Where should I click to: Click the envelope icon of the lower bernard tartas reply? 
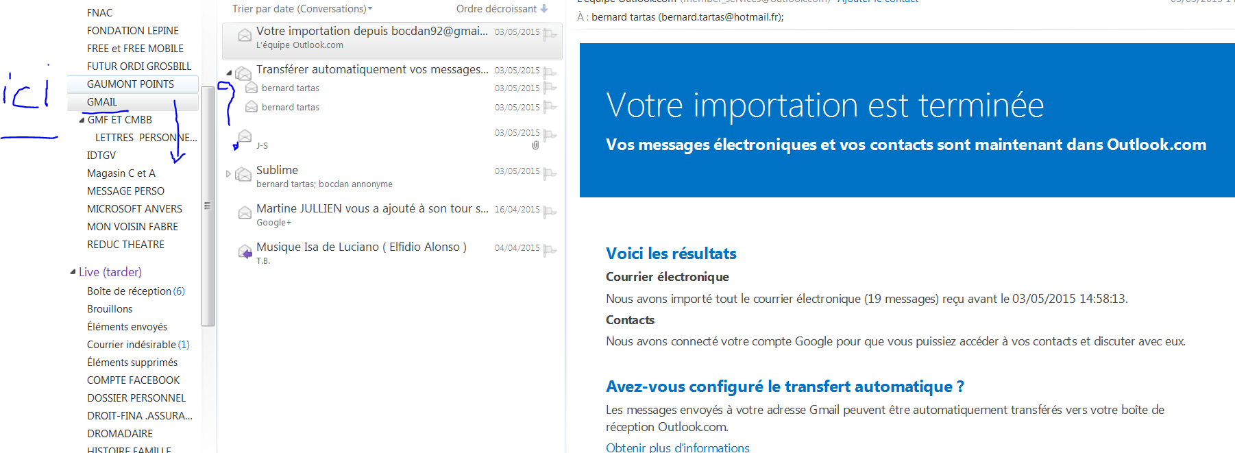click(252, 106)
